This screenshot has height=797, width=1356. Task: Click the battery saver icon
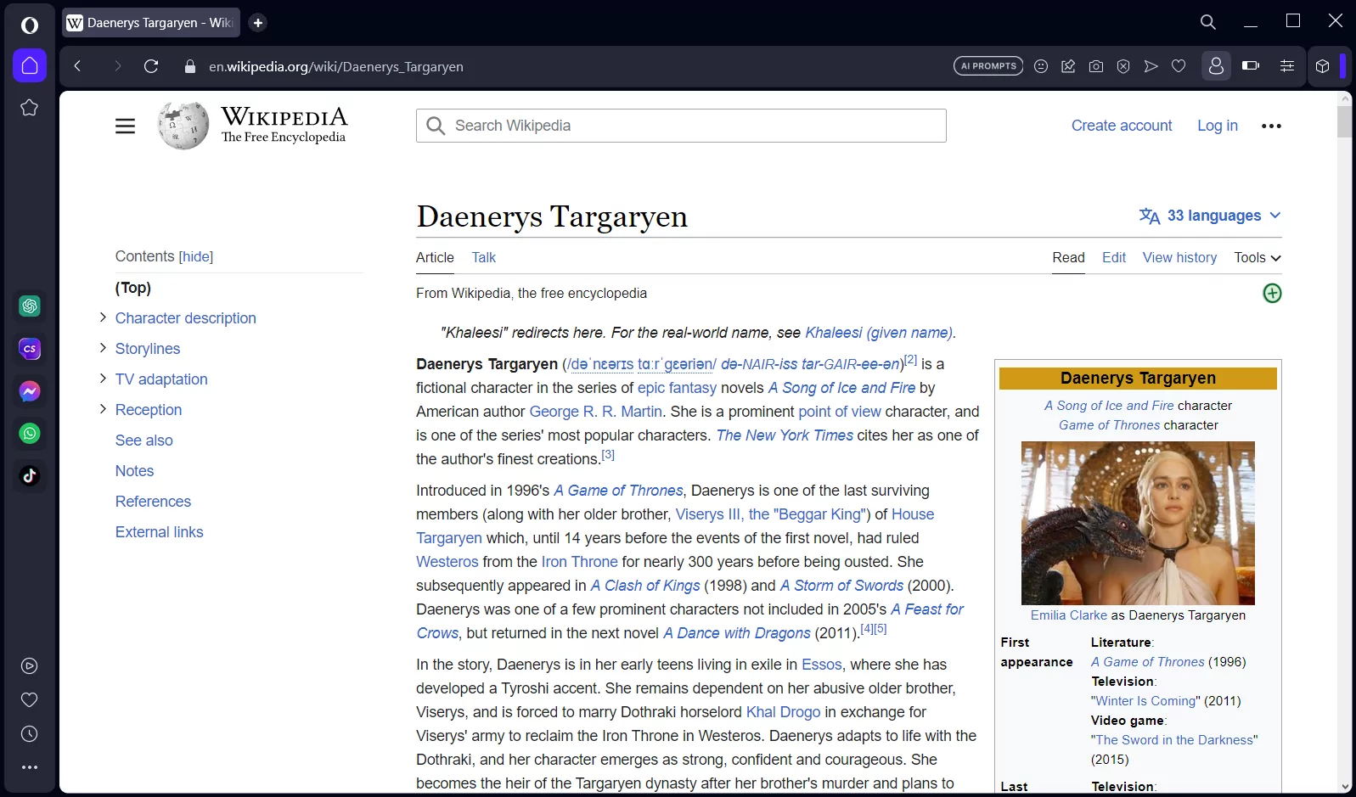point(1251,66)
